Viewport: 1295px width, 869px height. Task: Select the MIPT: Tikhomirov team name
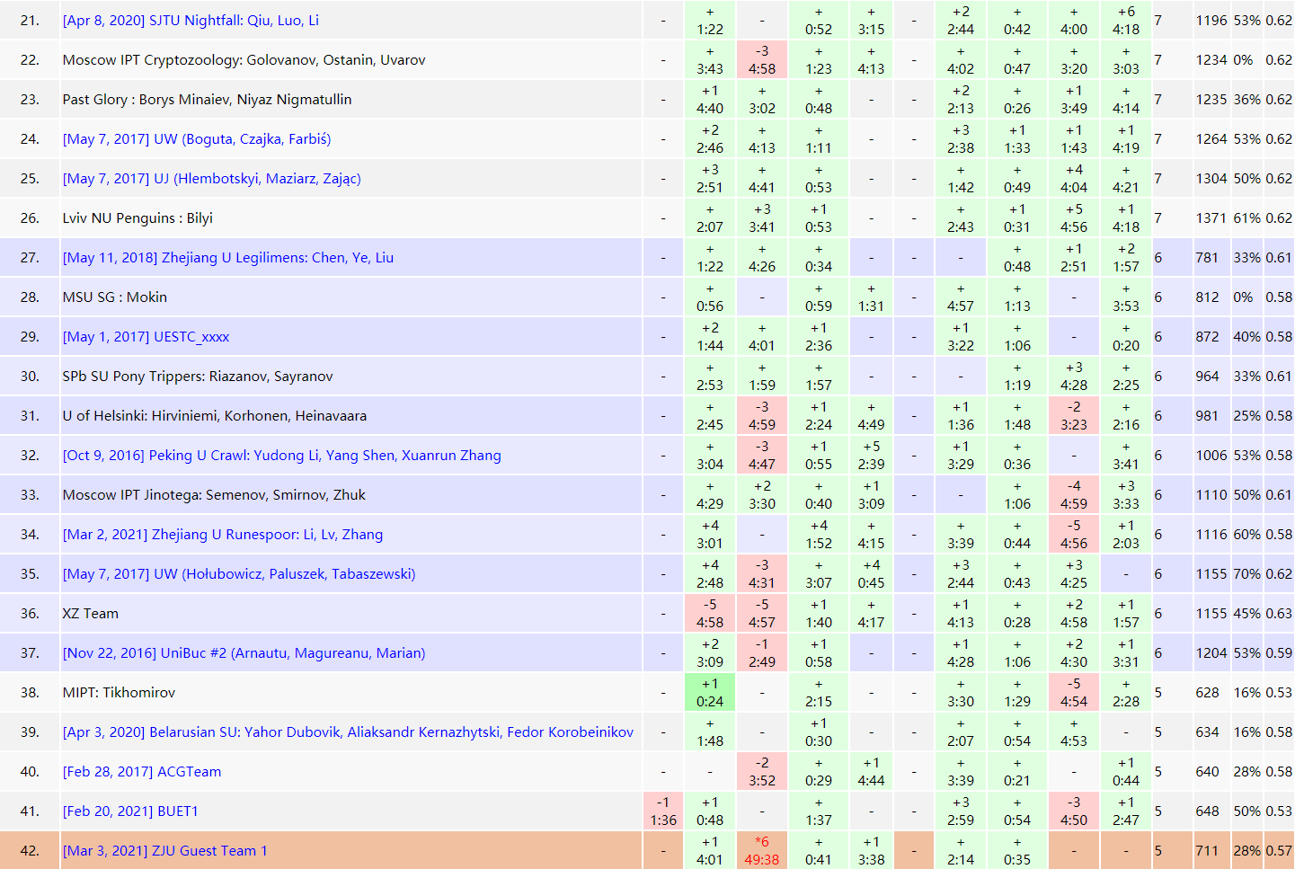pyautogui.click(x=119, y=693)
